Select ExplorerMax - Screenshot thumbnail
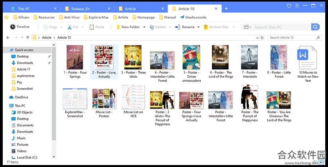The width and height of the screenshot is (328, 167). pyautogui.click(x=75, y=98)
